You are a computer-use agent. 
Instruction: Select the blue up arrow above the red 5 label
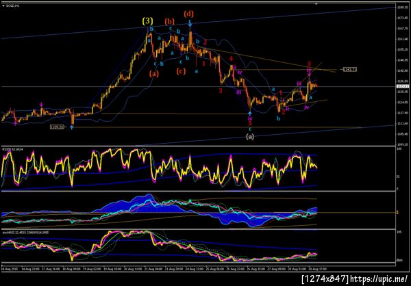[x=250, y=113]
